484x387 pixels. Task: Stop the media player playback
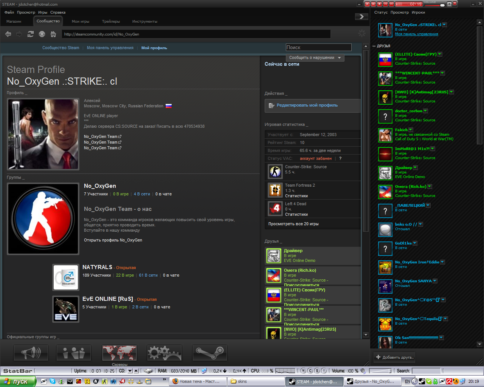pyautogui.click(x=379, y=4)
